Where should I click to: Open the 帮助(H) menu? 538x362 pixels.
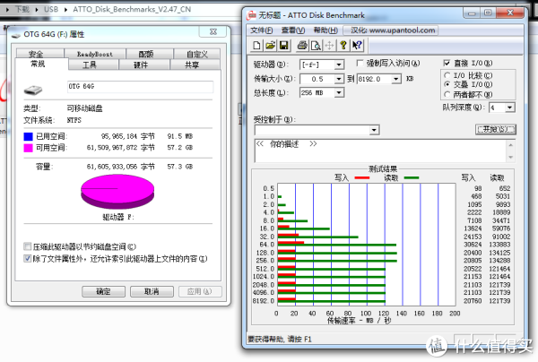[x=325, y=30]
